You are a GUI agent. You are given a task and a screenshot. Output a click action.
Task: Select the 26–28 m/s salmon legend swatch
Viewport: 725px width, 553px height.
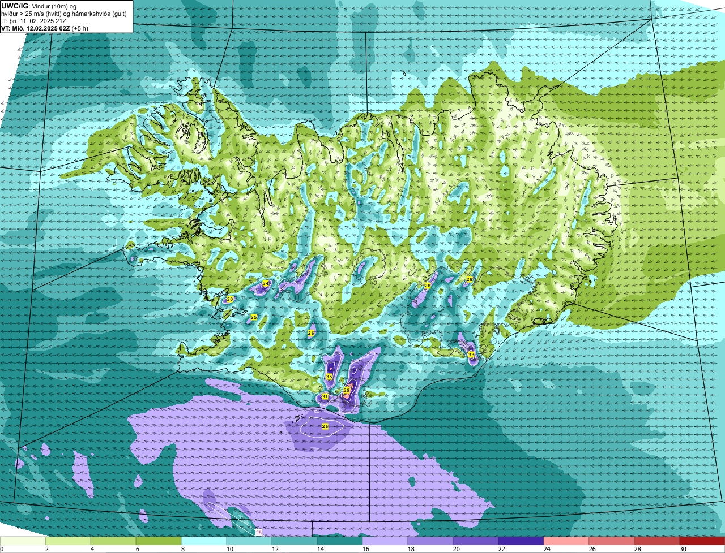pos(612,541)
